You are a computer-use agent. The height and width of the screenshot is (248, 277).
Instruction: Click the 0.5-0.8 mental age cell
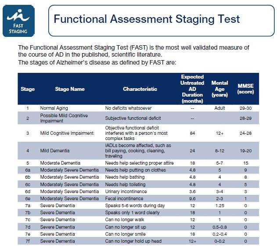[x=219, y=227]
